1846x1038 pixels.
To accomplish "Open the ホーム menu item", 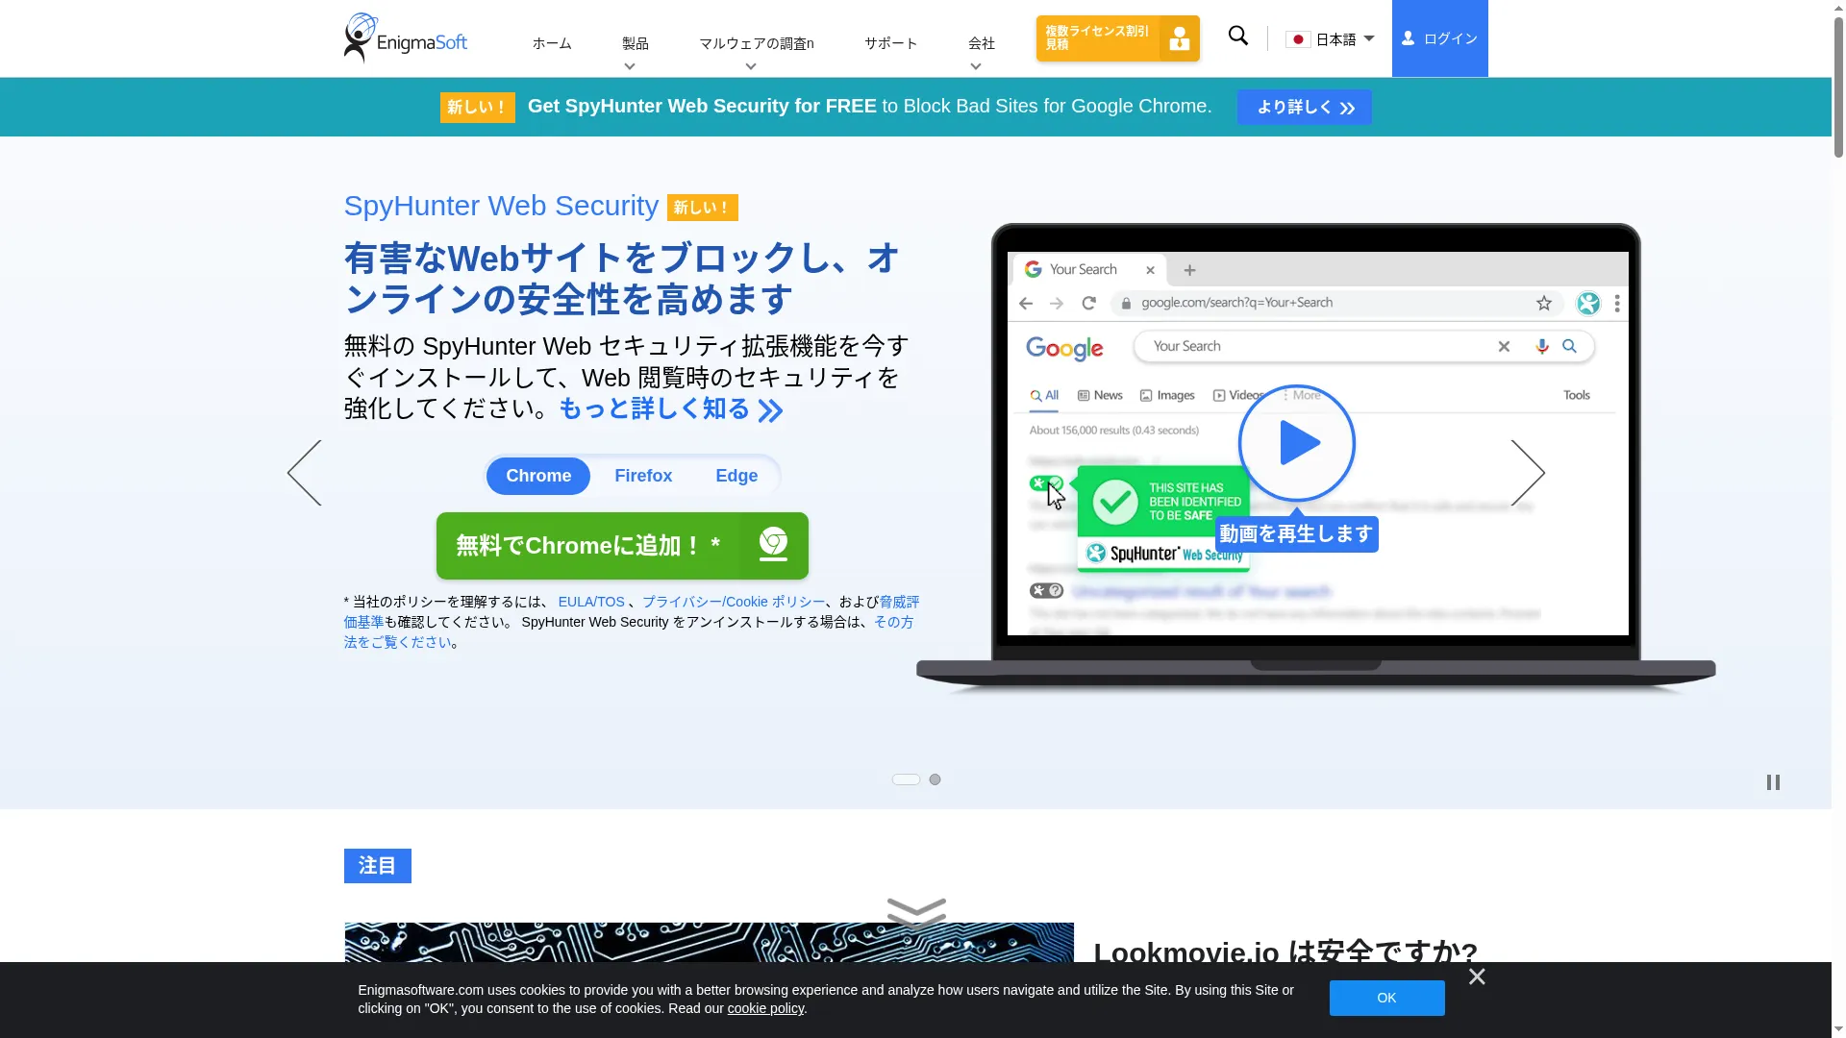I will point(552,43).
